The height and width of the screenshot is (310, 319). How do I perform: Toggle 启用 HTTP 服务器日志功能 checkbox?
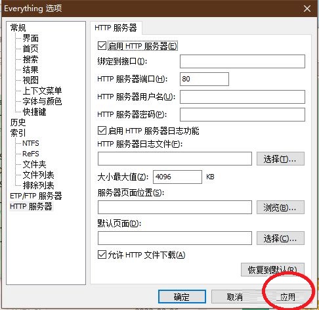(x=102, y=131)
